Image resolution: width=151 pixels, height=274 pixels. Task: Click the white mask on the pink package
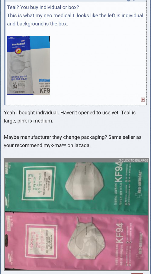click(x=86, y=238)
